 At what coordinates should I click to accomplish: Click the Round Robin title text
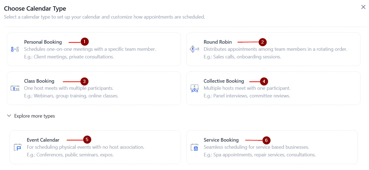coord(218,42)
